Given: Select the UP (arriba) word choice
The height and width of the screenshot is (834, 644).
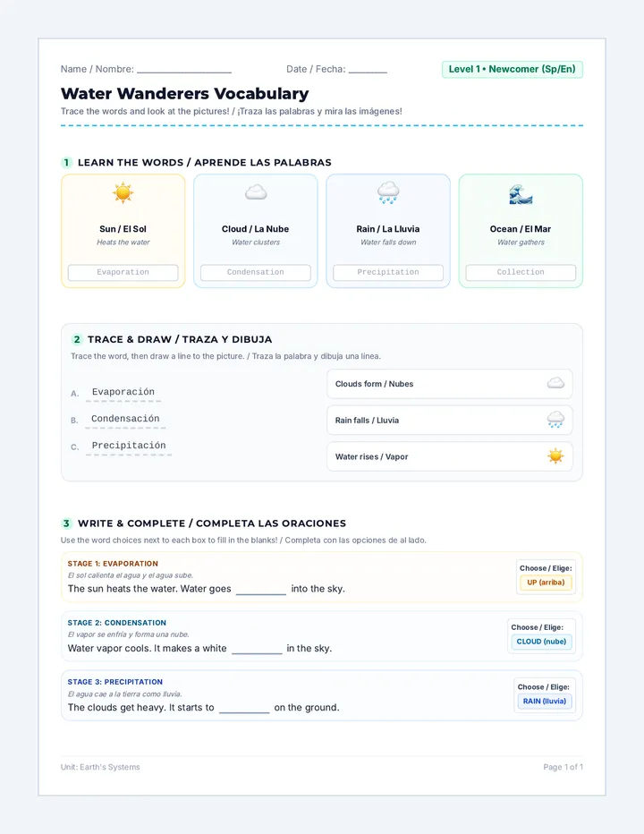Looking at the screenshot, I should (x=546, y=583).
